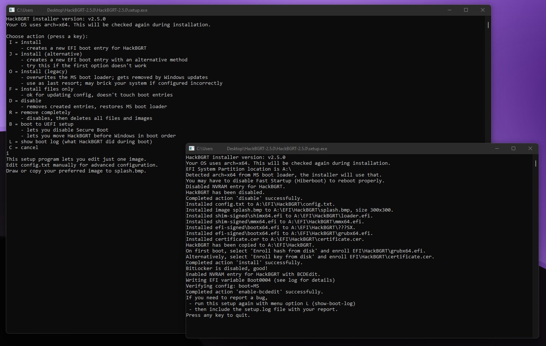Click 'creates a new EFI boot entry for HackBGRT'
This screenshot has width=546, height=346.
84,48
